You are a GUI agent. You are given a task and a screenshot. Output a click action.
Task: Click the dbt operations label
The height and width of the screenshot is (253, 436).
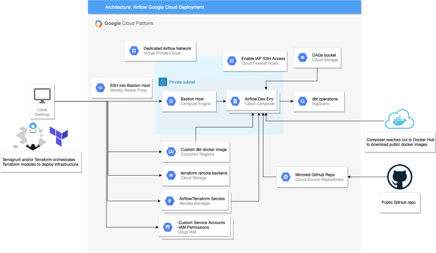(325, 99)
